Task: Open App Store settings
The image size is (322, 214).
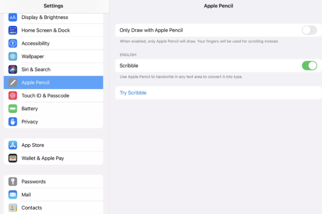Action: [54, 145]
